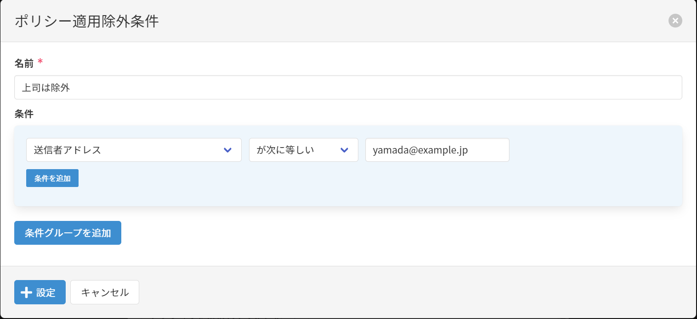Viewport: 697px width, 319px height.
Task: Click the yamada@example.jp value field
Action: coord(436,150)
